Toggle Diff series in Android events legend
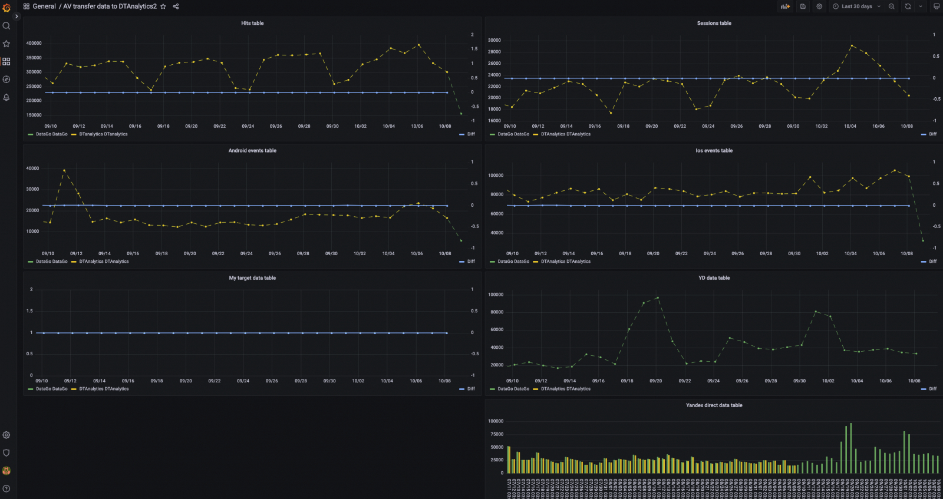This screenshot has width=943, height=499. pos(467,262)
